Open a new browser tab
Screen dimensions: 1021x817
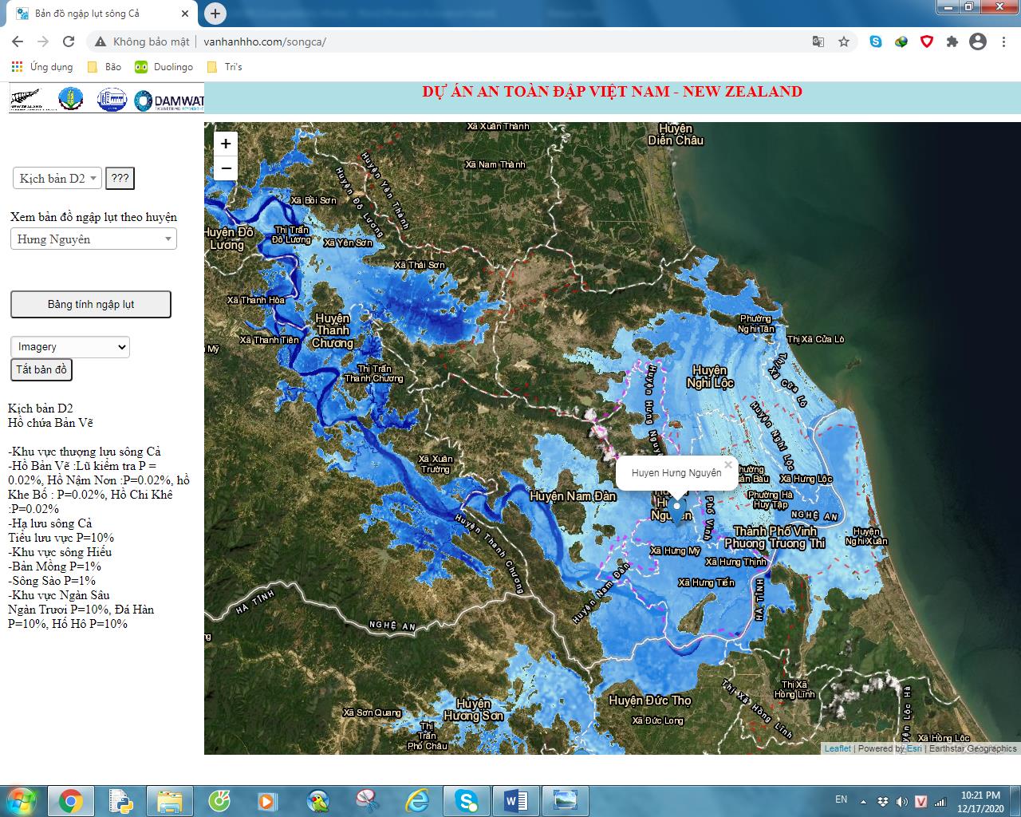click(215, 14)
